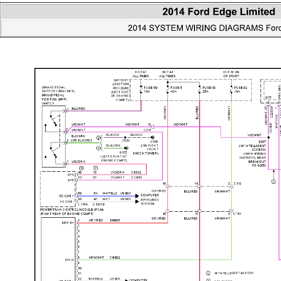The width and height of the screenshot is (281, 281).
Task: Click "GRY/RED" wire label next to SBB05
Action: [96, 220]
